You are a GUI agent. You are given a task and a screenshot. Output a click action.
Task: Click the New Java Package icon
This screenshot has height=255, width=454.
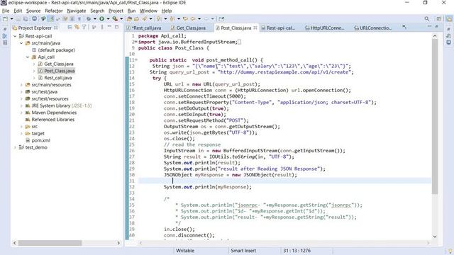click(x=129, y=19)
